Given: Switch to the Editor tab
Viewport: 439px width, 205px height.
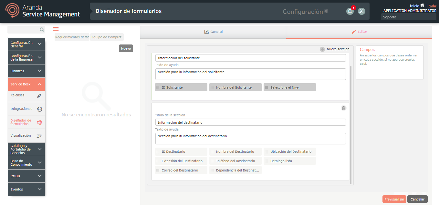Looking at the screenshot, I should (x=359, y=32).
